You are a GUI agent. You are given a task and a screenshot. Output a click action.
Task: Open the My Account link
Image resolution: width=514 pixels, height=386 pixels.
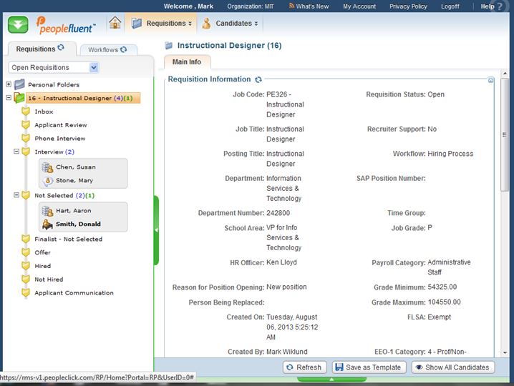[359, 6]
